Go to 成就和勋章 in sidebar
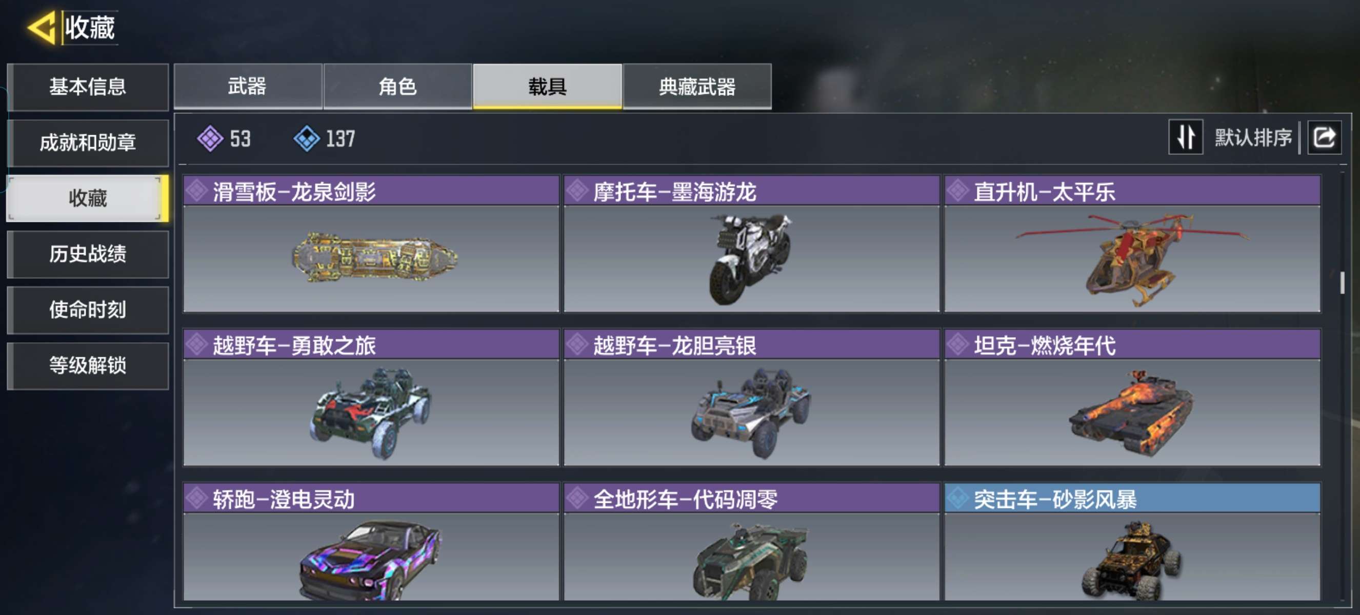Viewport: 1360px width, 615px height. [88, 143]
